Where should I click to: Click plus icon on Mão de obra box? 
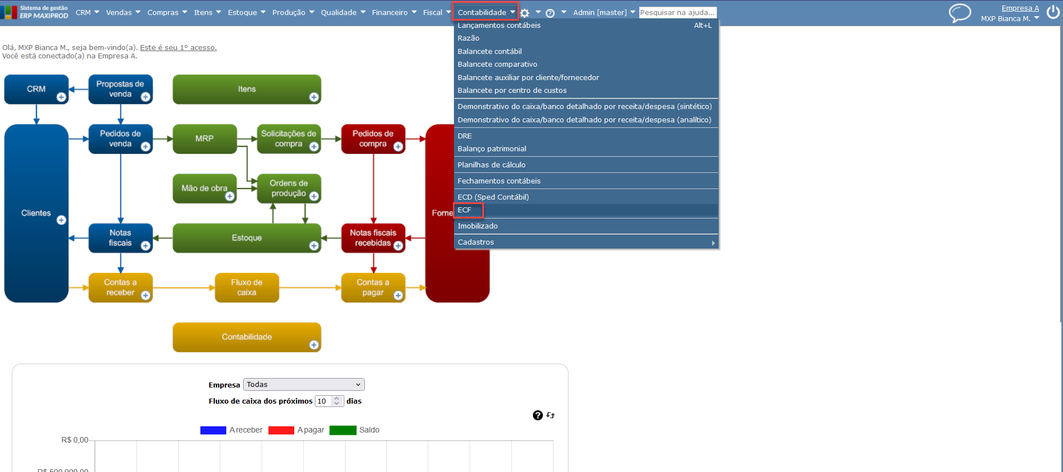pyautogui.click(x=230, y=196)
